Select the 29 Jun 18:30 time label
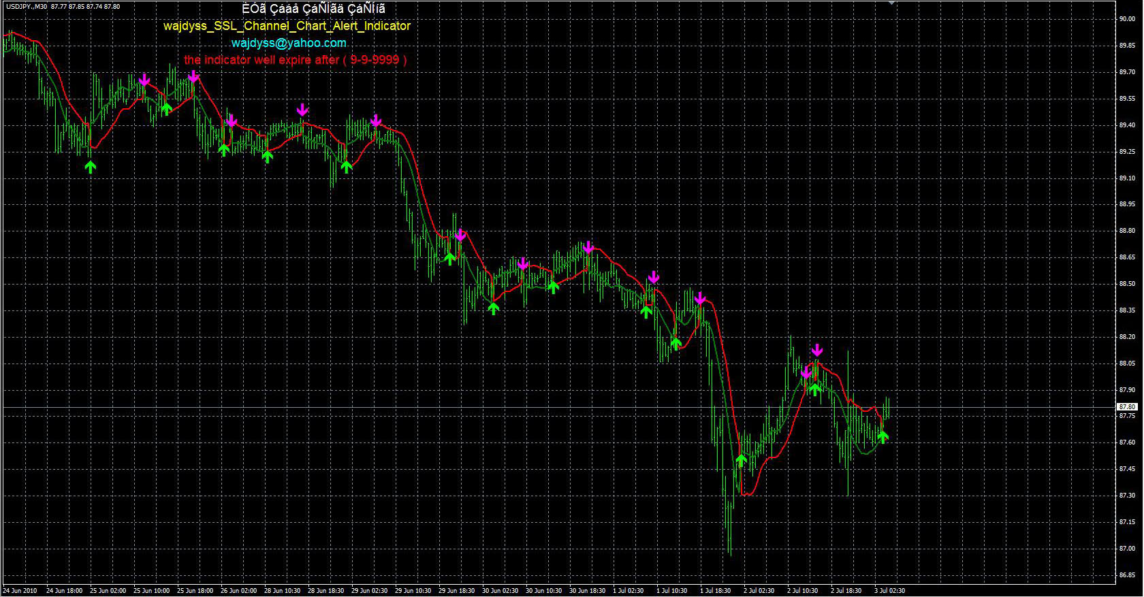The width and height of the screenshot is (1144, 597). tap(456, 591)
